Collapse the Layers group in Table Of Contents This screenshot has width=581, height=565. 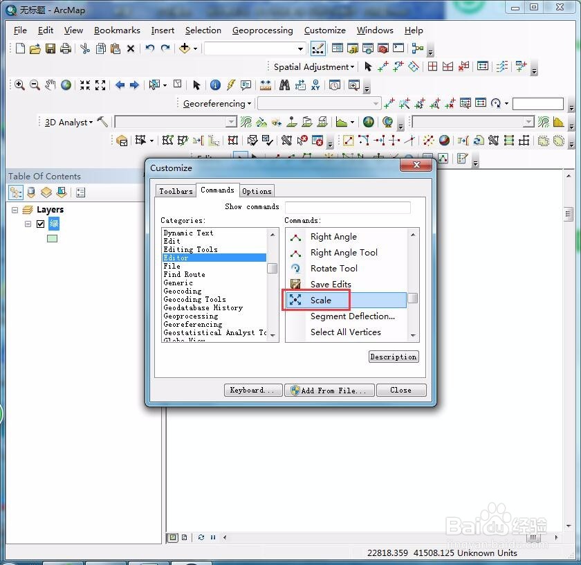[15, 210]
